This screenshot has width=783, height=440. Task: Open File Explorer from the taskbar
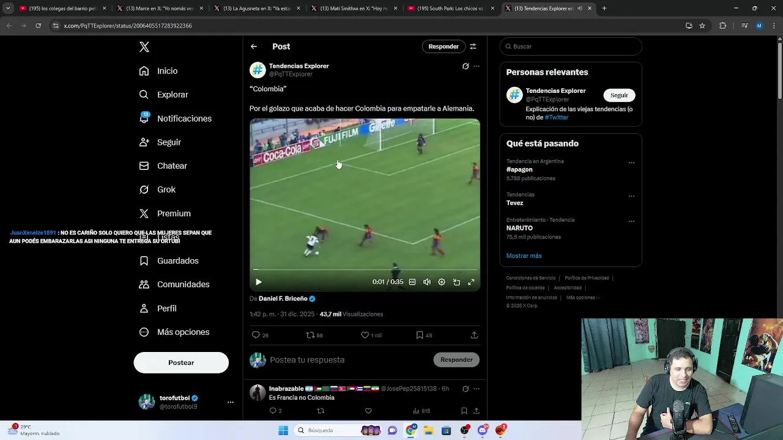pos(429,430)
